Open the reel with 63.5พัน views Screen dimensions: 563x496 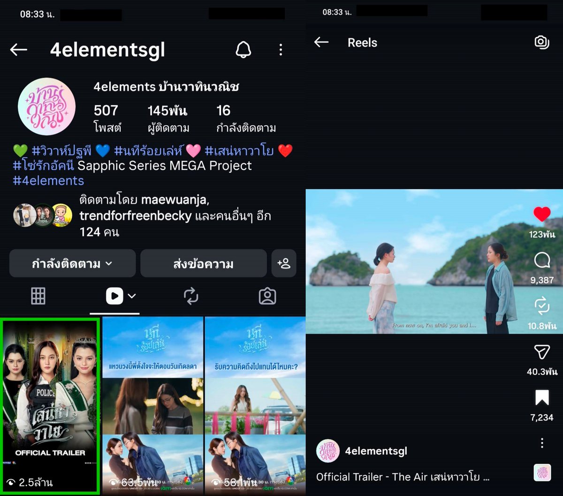pyautogui.click(x=153, y=405)
